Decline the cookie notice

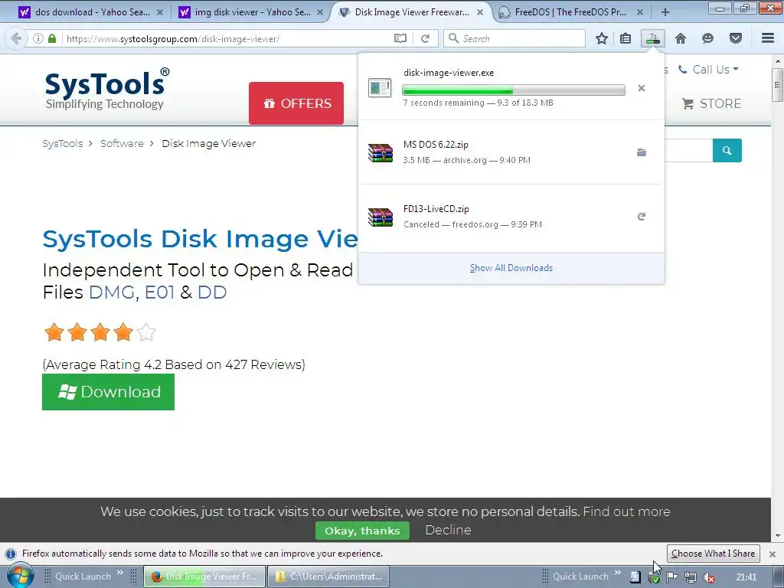pyautogui.click(x=448, y=530)
